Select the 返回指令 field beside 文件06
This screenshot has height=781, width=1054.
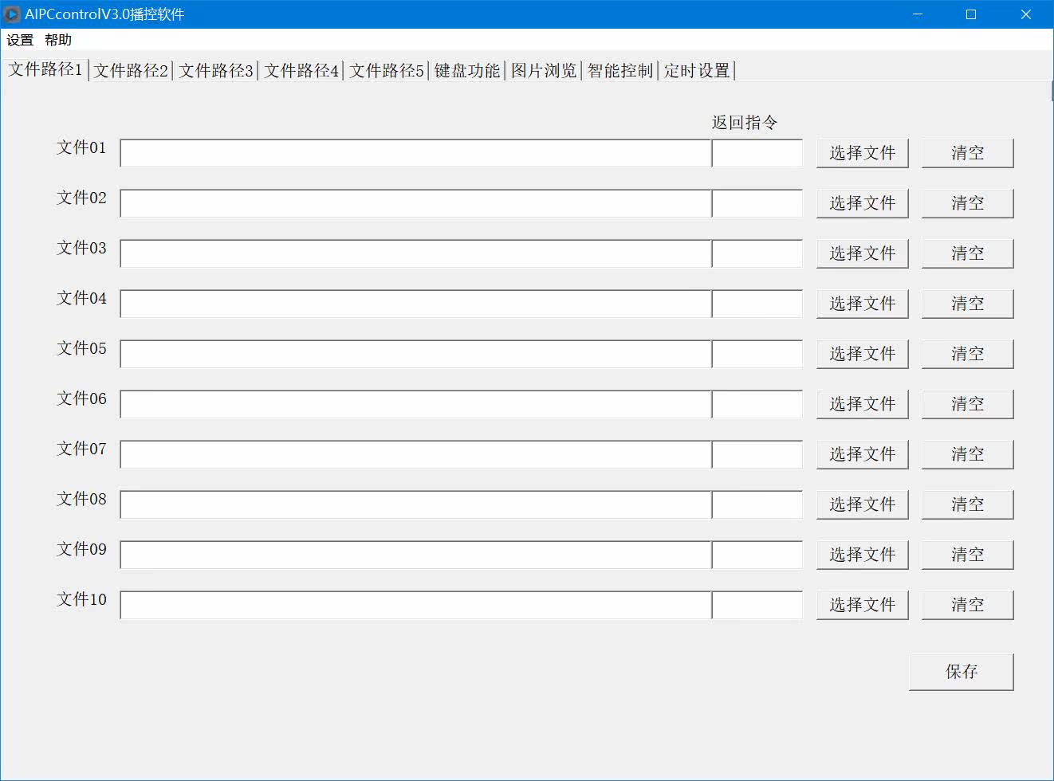tap(757, 404)
